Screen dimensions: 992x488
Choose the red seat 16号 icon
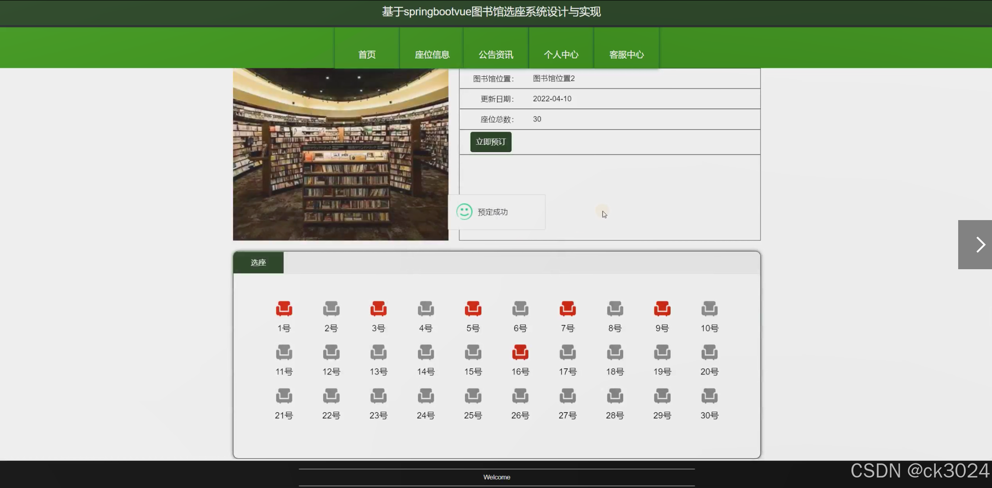[520, 352]
